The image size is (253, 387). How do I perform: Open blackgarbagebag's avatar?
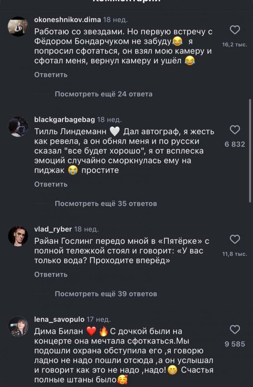(18, 127)
